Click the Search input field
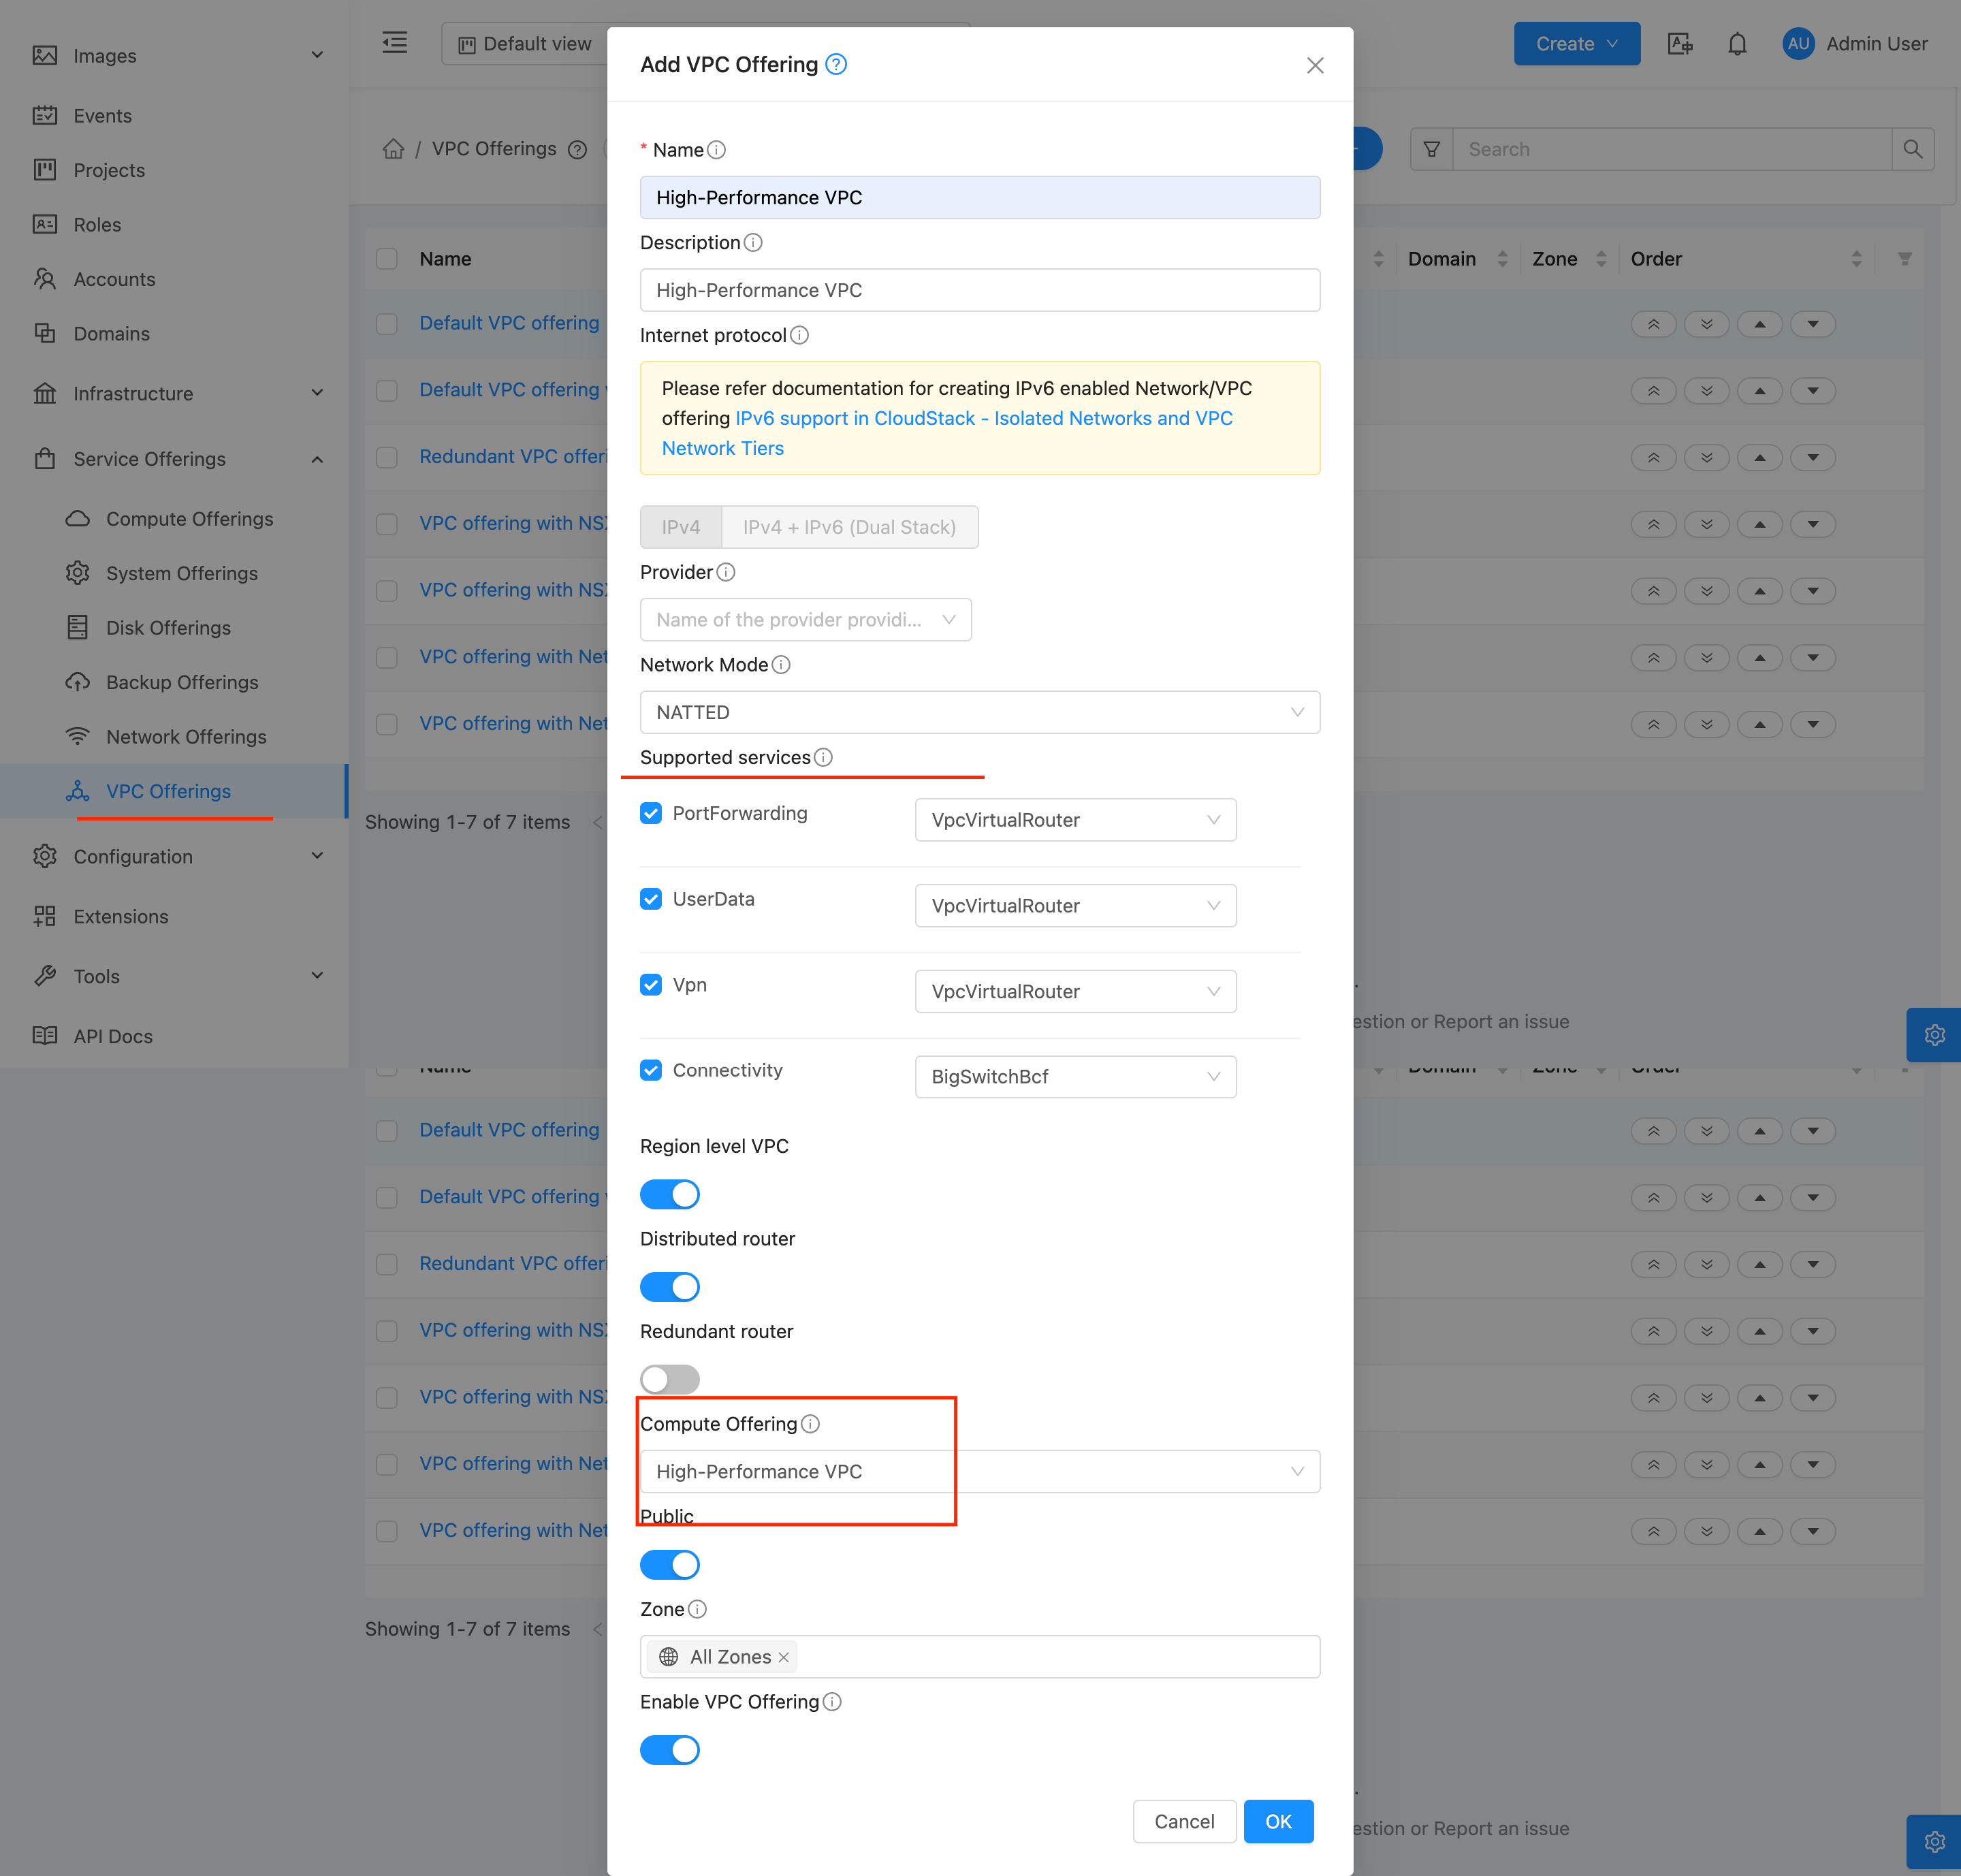 coord(1671,149)
